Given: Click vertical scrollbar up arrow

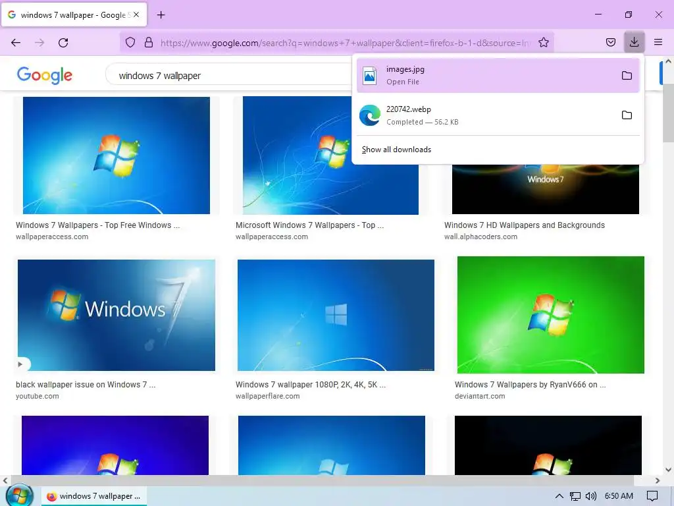Looking at the screenshot, I should 669,61.
